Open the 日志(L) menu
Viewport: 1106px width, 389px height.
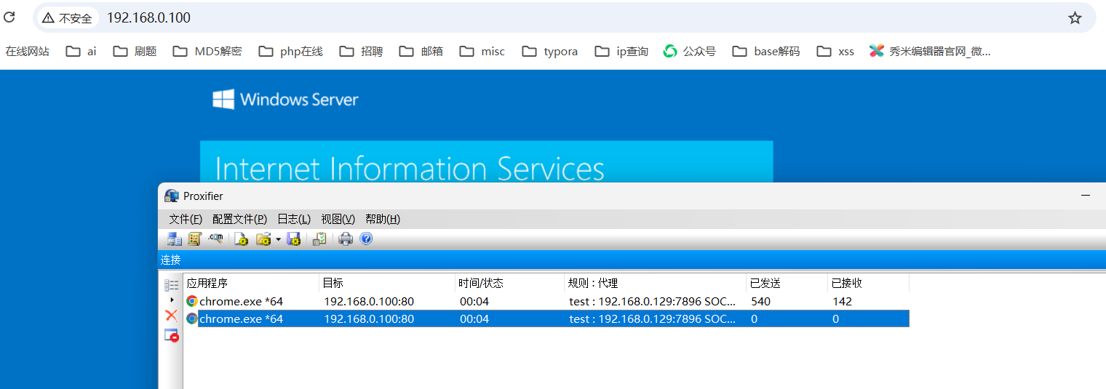294,219
